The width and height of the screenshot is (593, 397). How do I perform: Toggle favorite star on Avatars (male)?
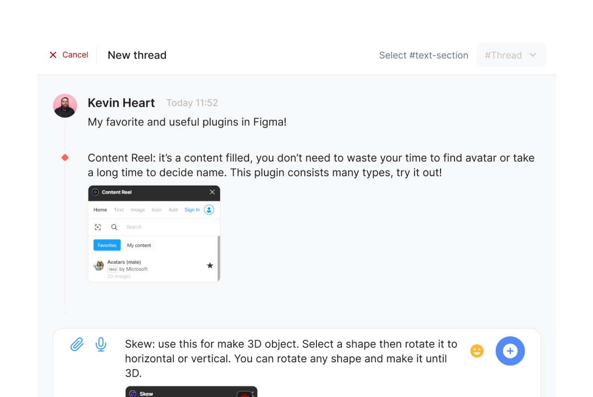pos(210,266)
